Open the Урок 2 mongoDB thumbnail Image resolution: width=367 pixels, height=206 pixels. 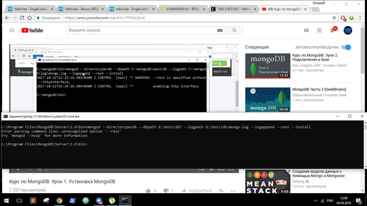[x=268, y=66]
